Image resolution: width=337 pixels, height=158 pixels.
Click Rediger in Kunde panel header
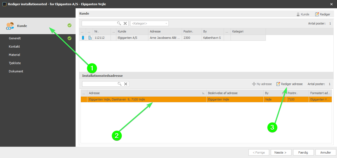coord(322,14)
